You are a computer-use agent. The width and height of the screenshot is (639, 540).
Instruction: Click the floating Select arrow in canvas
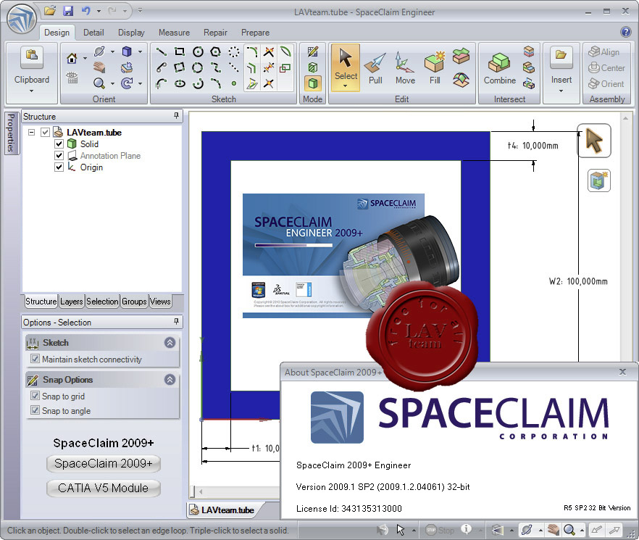point(594,141)
